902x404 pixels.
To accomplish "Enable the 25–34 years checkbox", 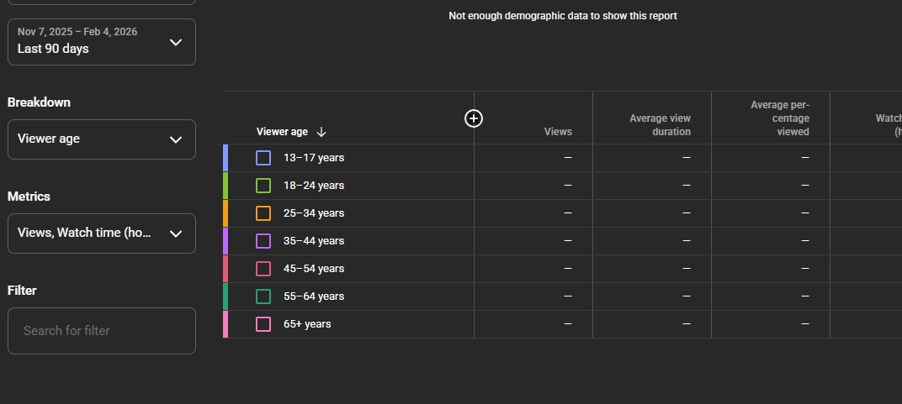I will coord(263,213).
